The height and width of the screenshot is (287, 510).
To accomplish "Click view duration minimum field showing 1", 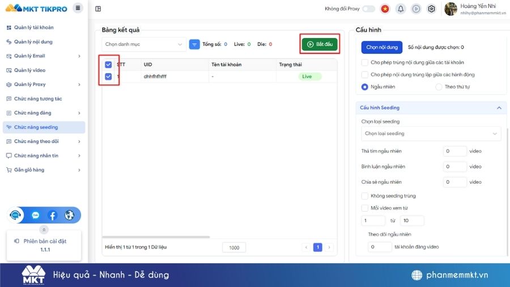I will click(x=373, y=221).
